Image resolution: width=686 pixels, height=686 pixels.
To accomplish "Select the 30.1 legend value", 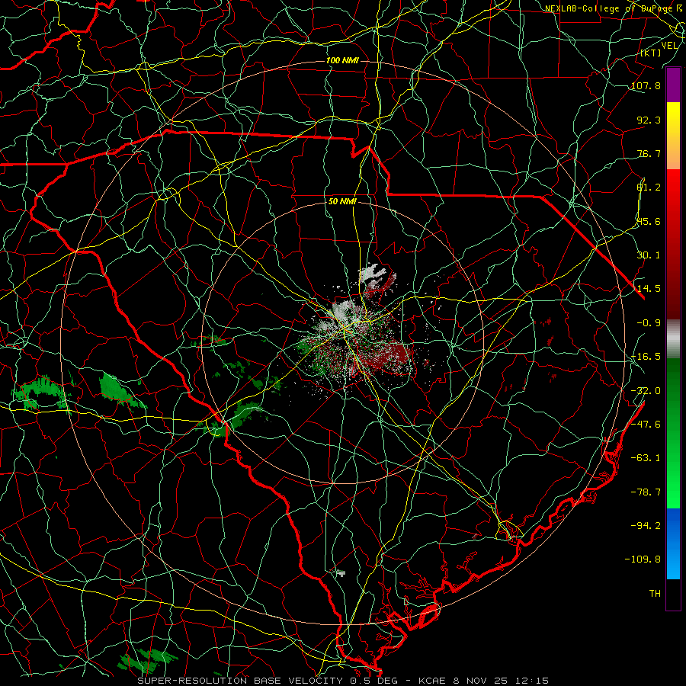I will pyautogui.click(x=649, y=255).
